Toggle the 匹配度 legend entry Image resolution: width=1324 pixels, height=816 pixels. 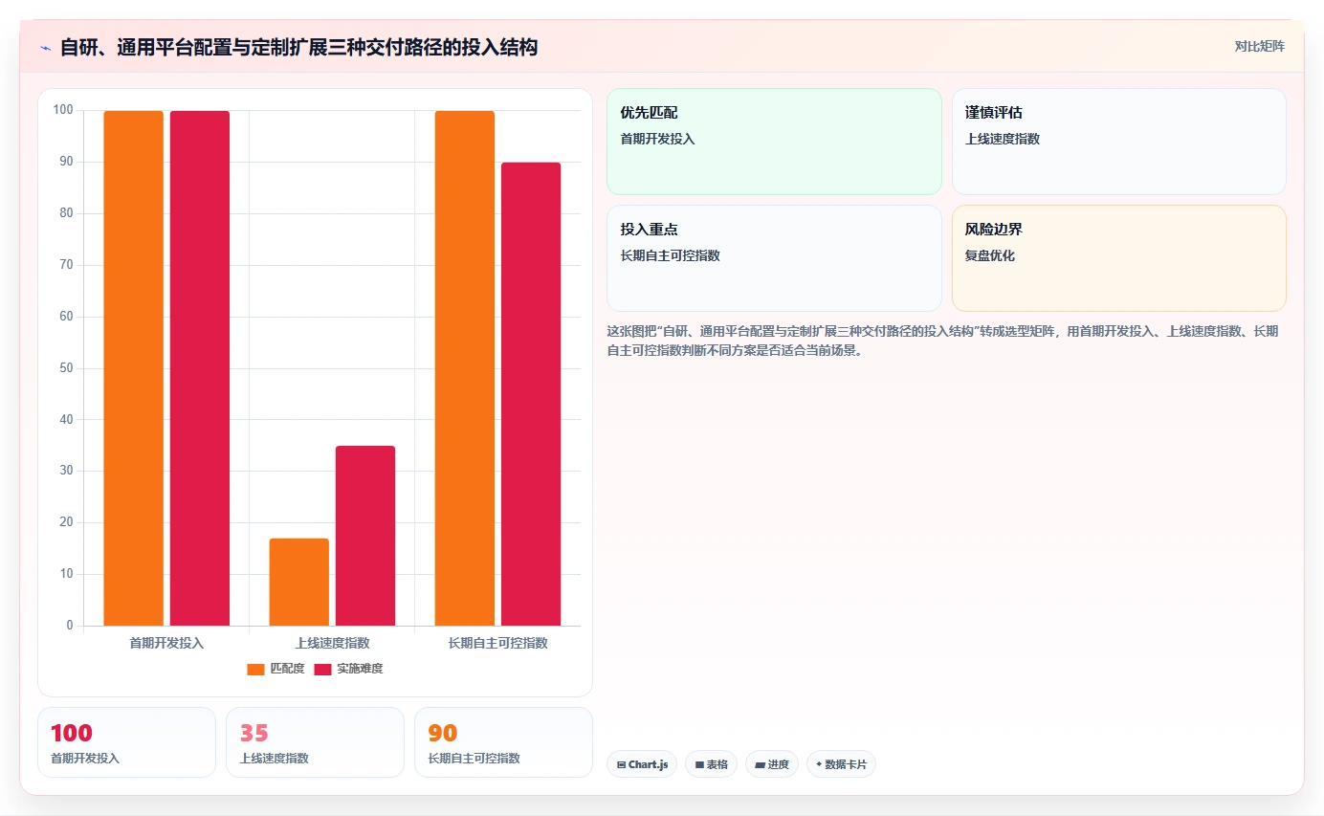pyautogui.click(x=276, y=669)
